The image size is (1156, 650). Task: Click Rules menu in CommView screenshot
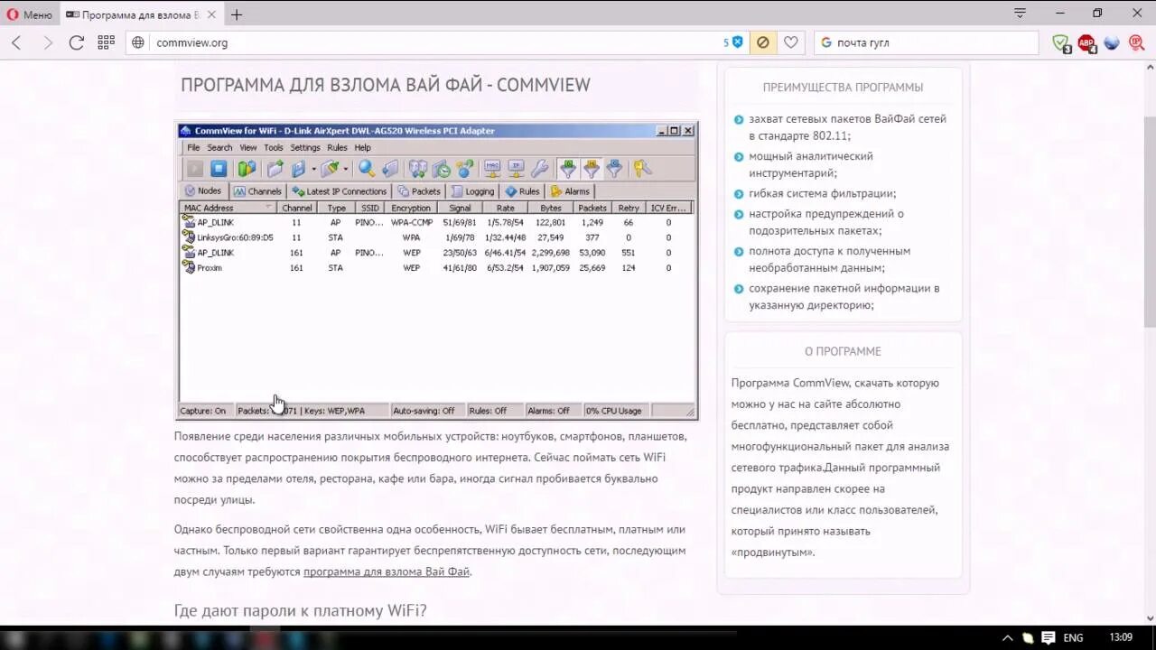[337, 147]
